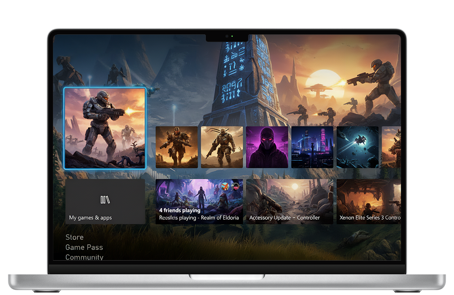Screen dimensions: 454x295
Task: Open the Community section
Action: pos(84,257)
